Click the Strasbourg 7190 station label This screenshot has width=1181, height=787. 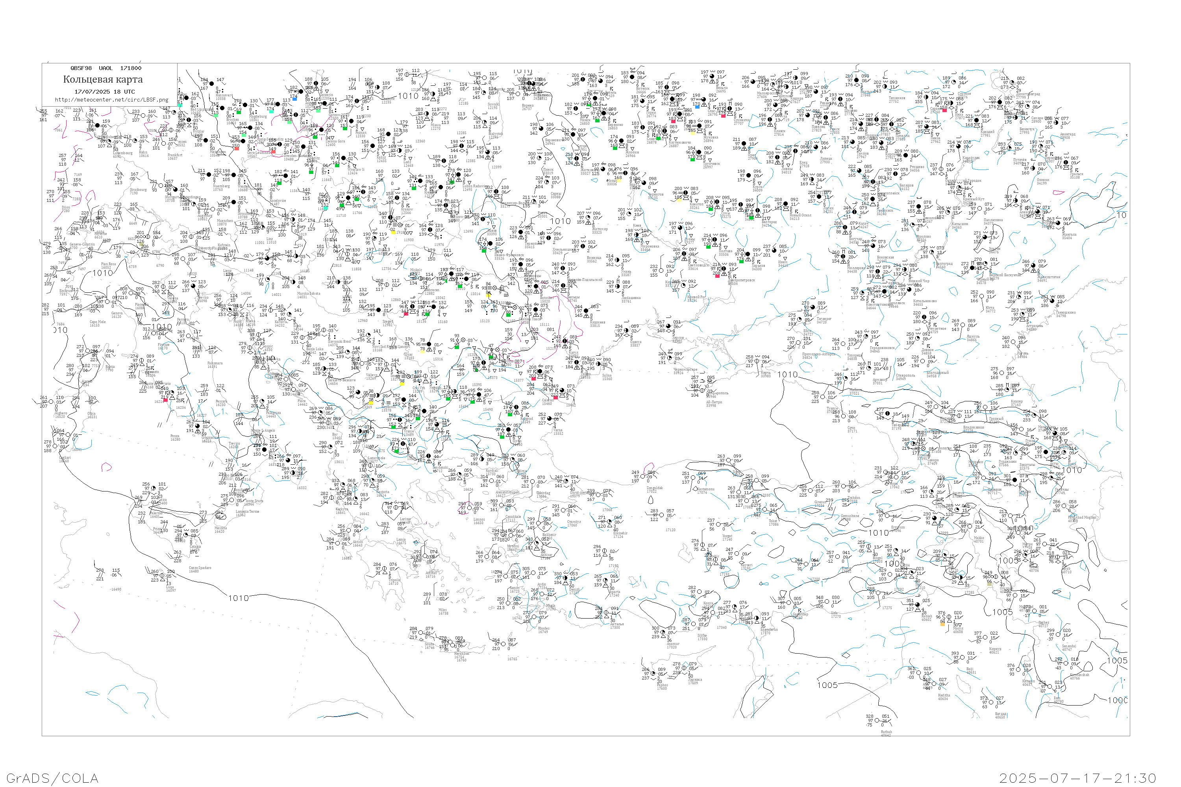(x=138, y=191)
